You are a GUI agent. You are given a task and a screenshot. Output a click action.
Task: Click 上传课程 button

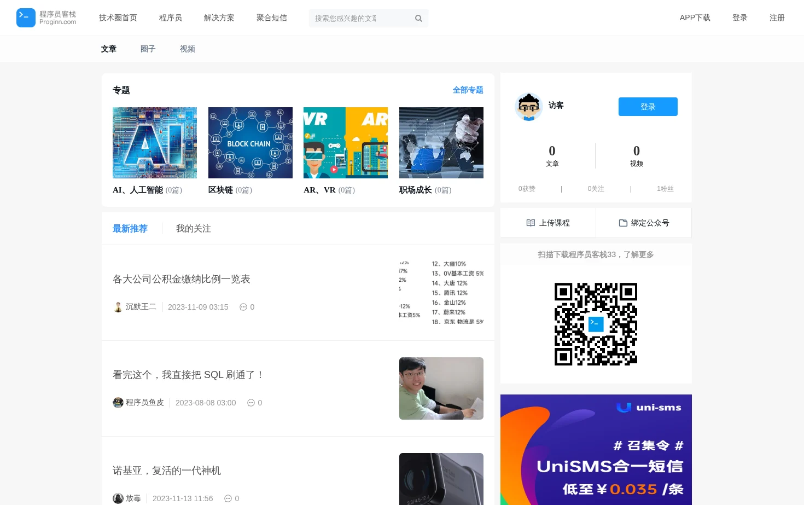pyautogui.click(x=548, y=223)
